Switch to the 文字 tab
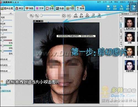This screenshot has height=107, width=138. coord(40,8)
